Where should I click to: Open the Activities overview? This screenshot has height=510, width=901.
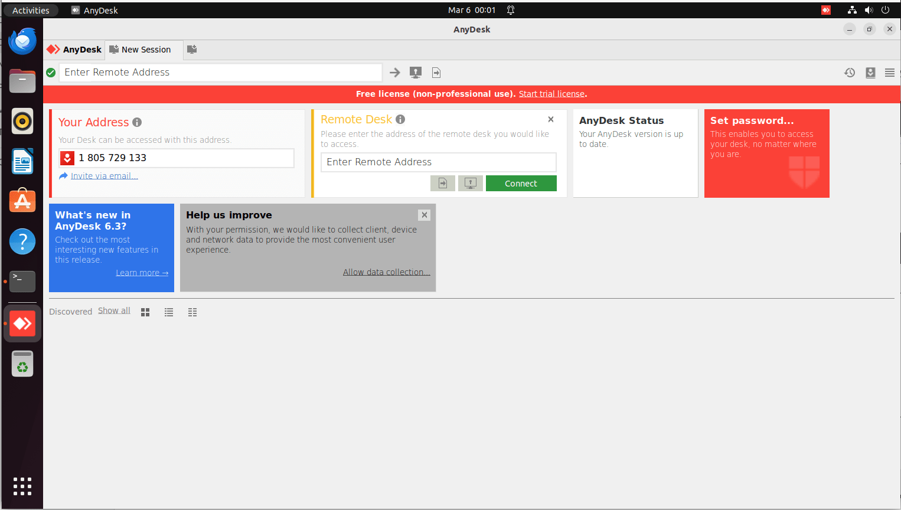pos(31,10)
